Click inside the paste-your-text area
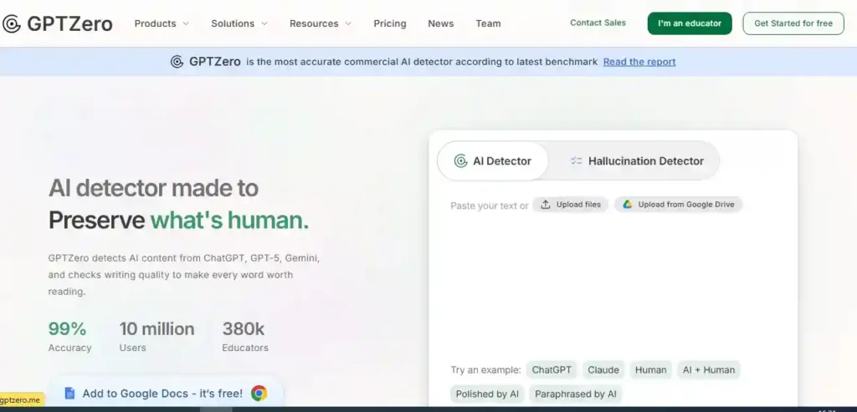Screen dimensions: 857x412 [x=612, y=284]
